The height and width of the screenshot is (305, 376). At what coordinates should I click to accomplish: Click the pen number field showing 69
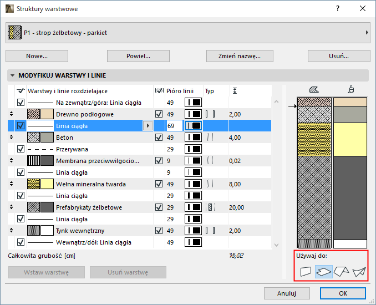click(174, 126)
